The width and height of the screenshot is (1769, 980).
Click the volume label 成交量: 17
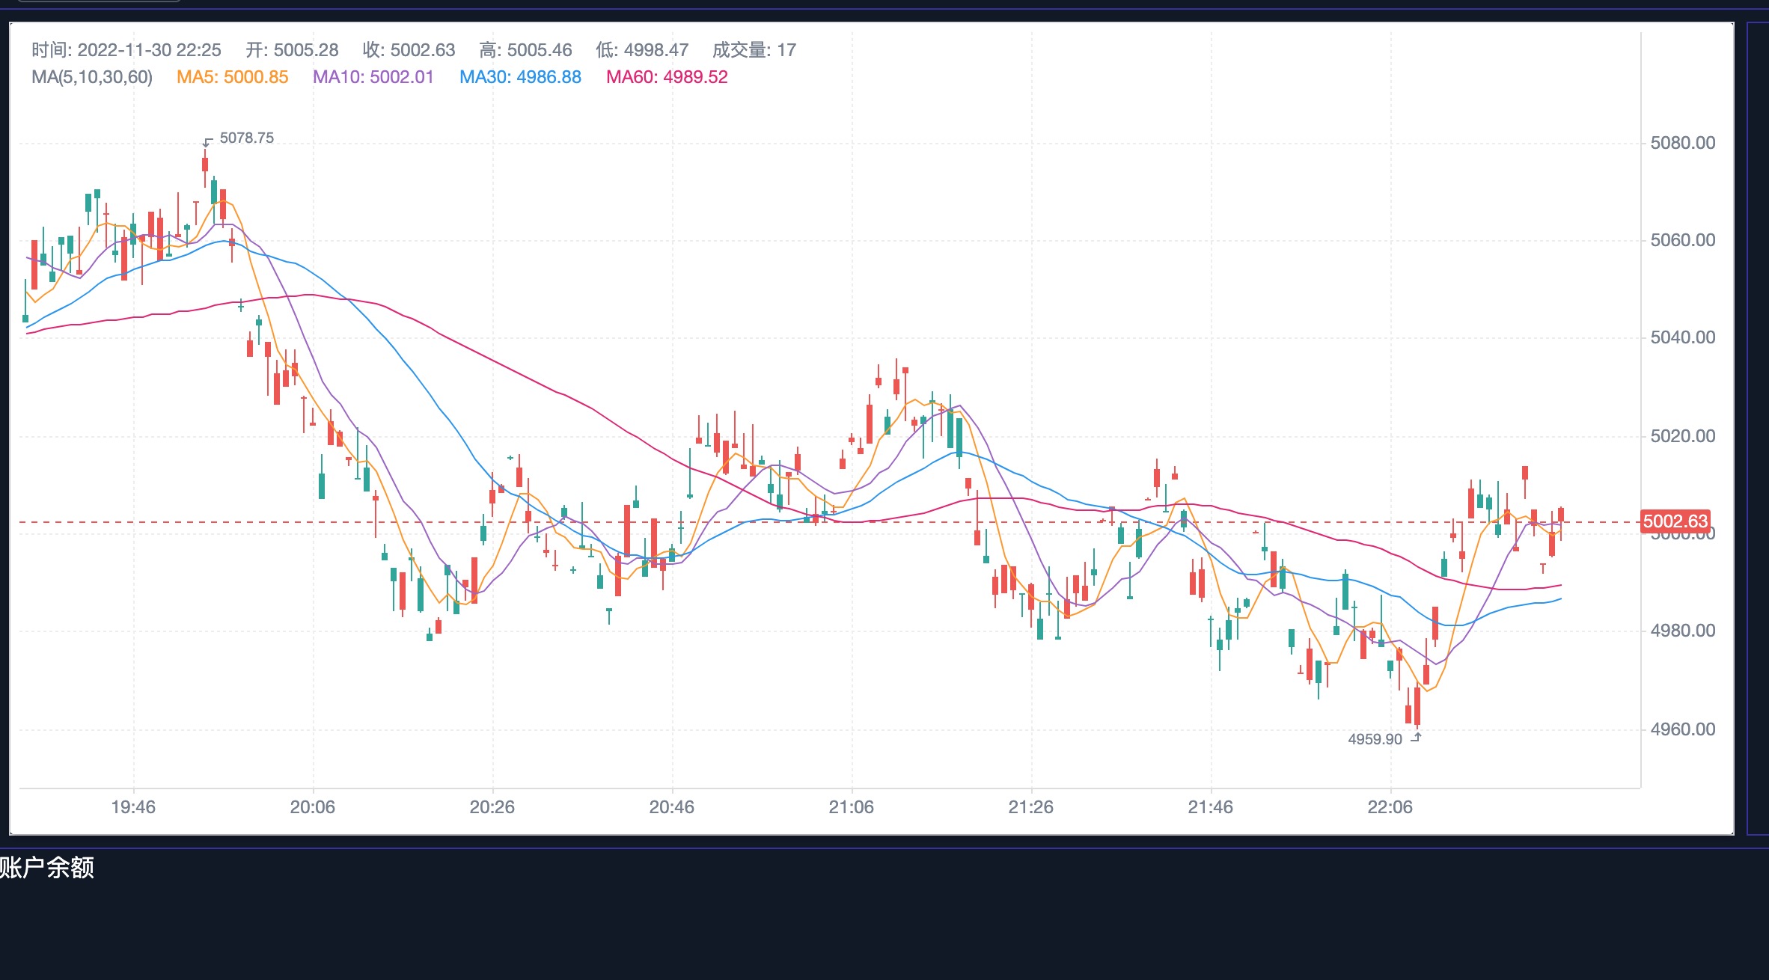point(754,50)
